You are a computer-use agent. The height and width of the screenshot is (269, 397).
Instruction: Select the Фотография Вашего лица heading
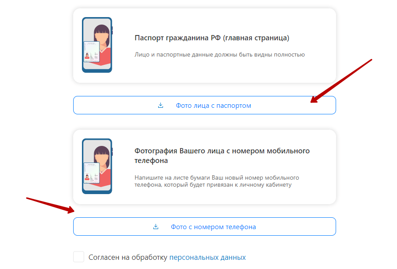tap(222, 156)
